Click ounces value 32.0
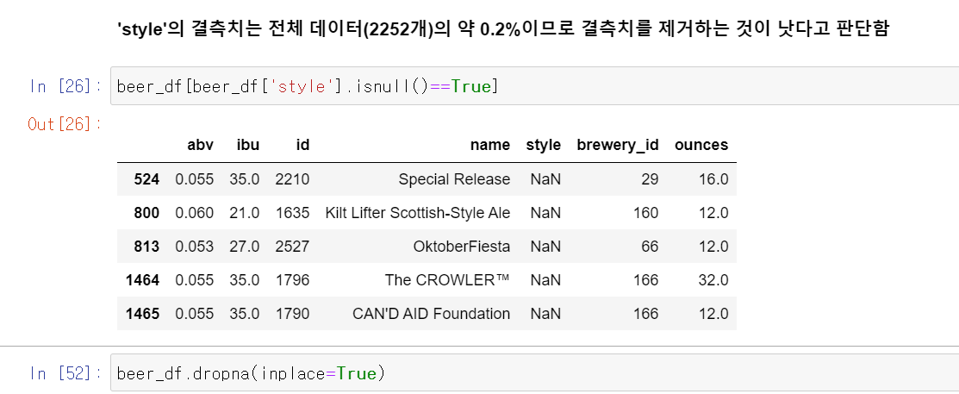The width and height of the screenshot is (959, 394). tap(713, 280)
